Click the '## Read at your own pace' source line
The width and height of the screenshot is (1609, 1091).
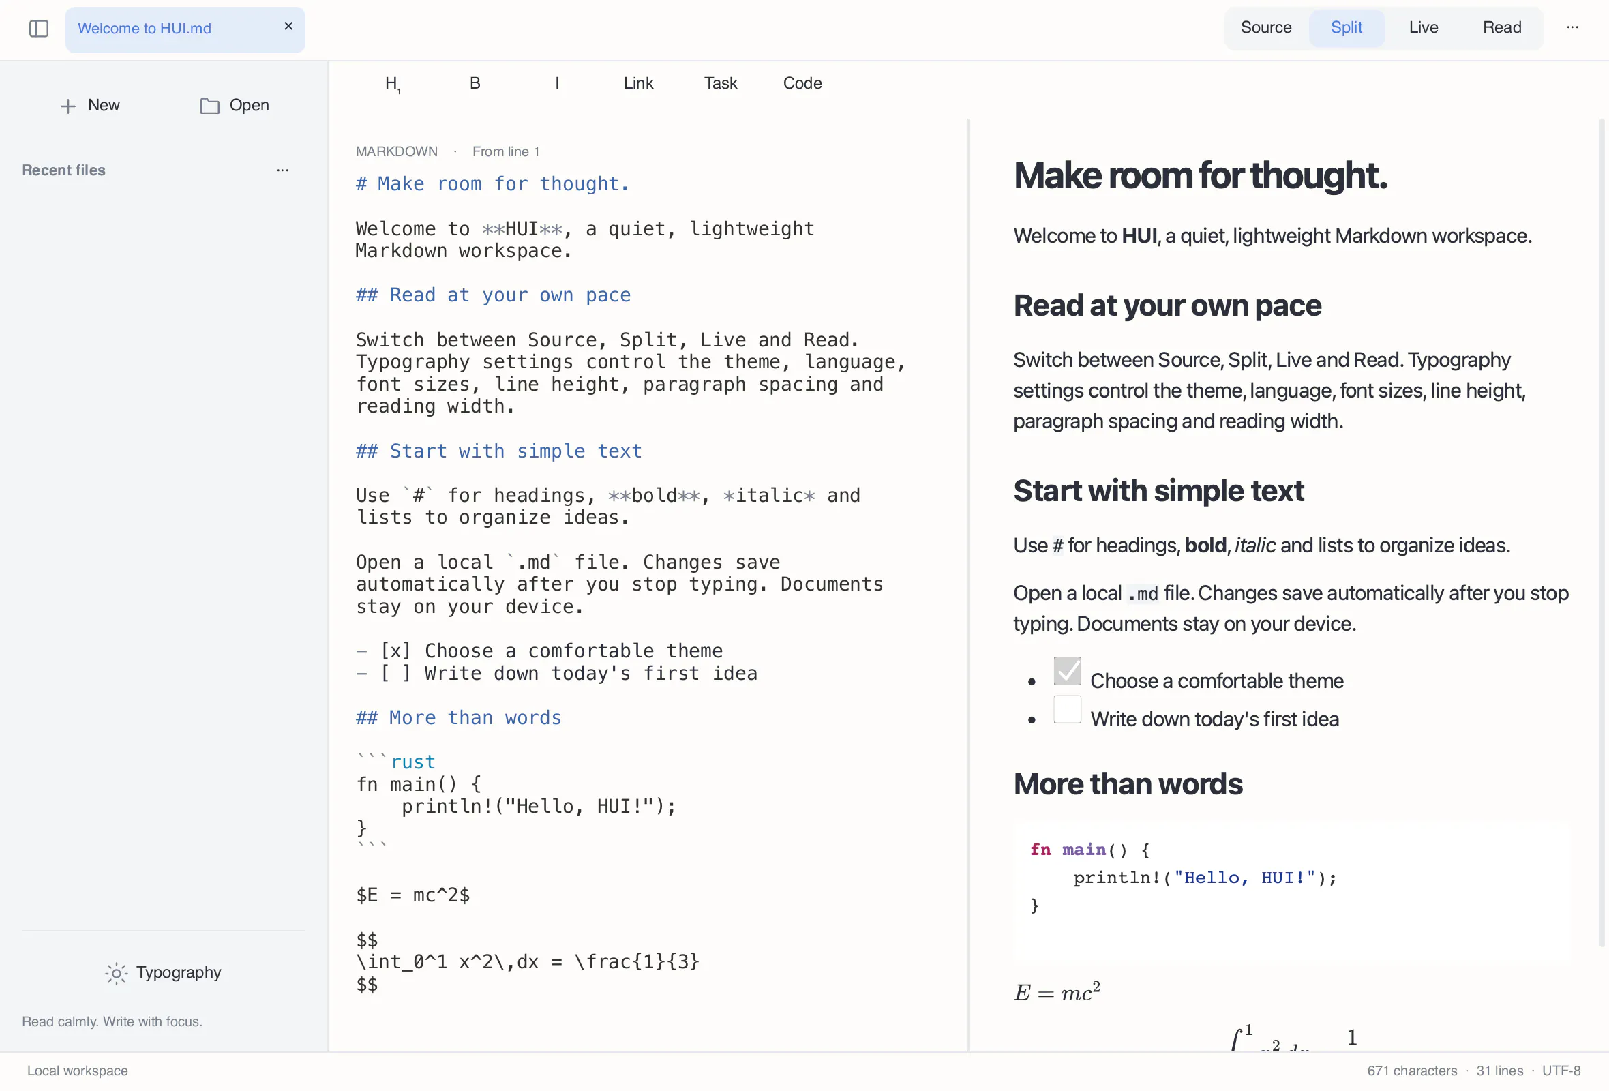point(493,296)
